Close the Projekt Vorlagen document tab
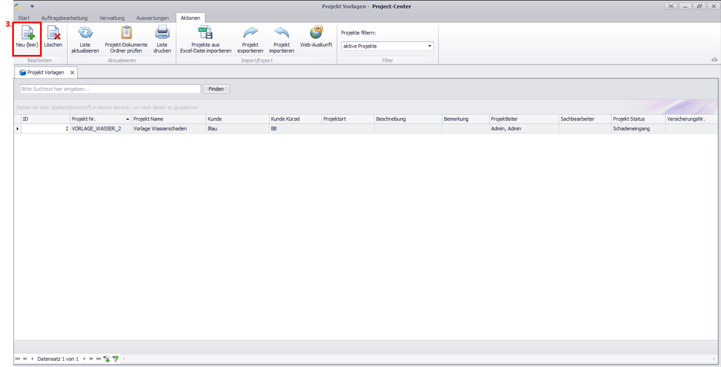Viewport: 721px width, 367px height. point(72,73)
